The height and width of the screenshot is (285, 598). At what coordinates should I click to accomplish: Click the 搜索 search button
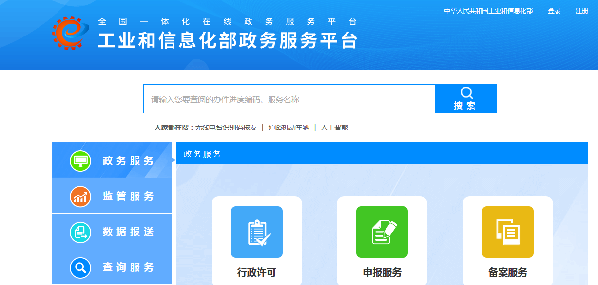click(466, 99)
